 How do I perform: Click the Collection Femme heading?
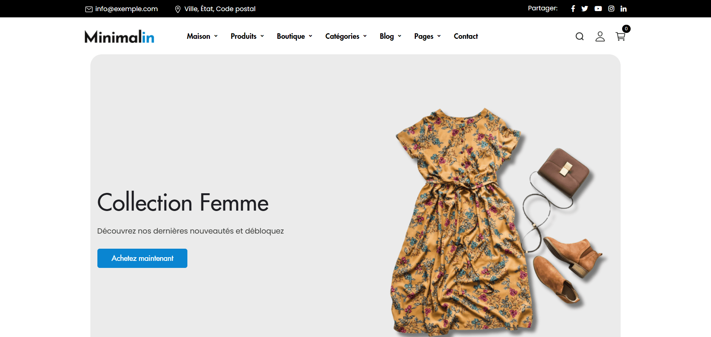coord(183,202)
